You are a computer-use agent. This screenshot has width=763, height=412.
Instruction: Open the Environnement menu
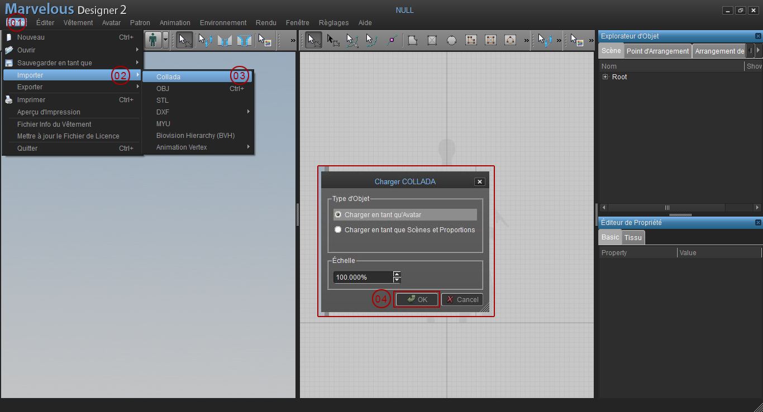(x=223, y=23)
